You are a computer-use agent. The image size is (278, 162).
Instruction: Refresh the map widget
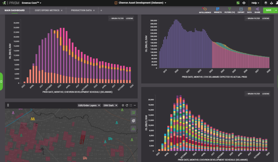pyautogui.click(x=127, y=105)
